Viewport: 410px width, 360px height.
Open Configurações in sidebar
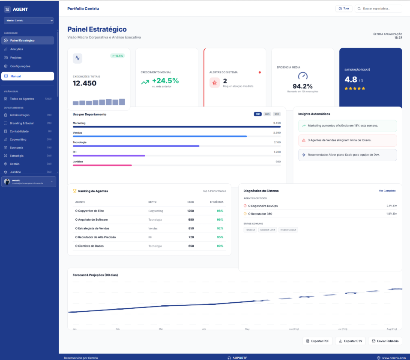pos(28,66)
